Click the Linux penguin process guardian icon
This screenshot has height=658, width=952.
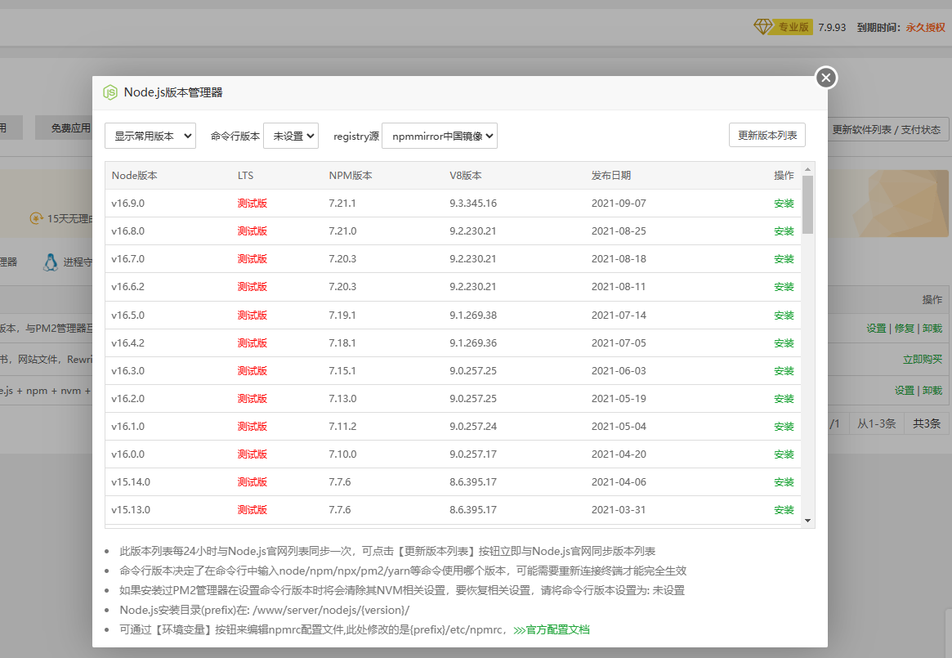pyautogui.click(x=51, y=262)
